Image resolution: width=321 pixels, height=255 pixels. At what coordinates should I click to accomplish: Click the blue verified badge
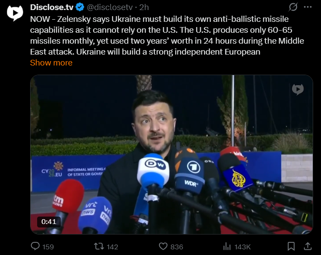point(80,7)
